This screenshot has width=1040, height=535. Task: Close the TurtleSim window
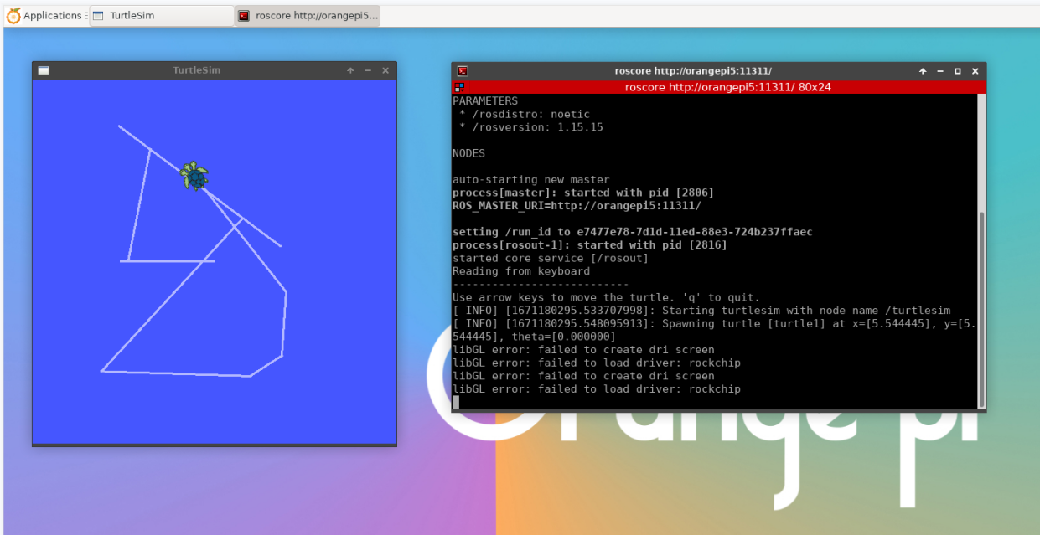point(385,70)
